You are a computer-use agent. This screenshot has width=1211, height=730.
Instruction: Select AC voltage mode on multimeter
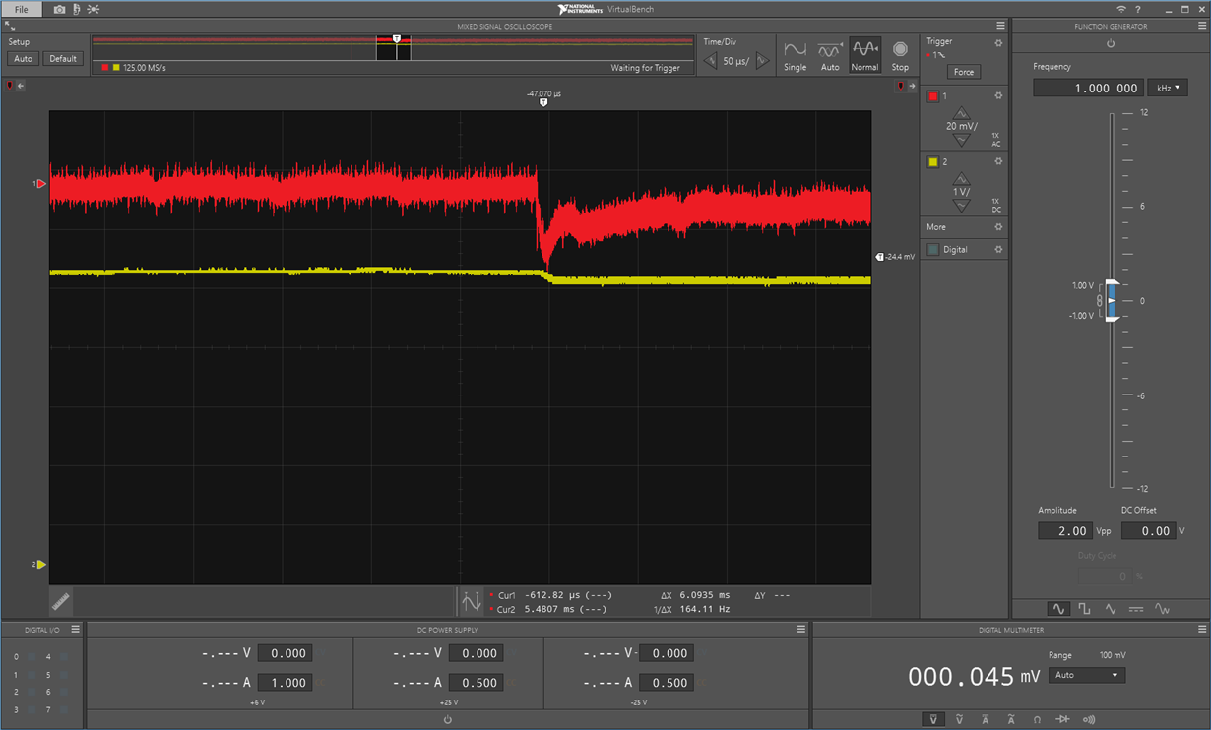click(959, 719)
